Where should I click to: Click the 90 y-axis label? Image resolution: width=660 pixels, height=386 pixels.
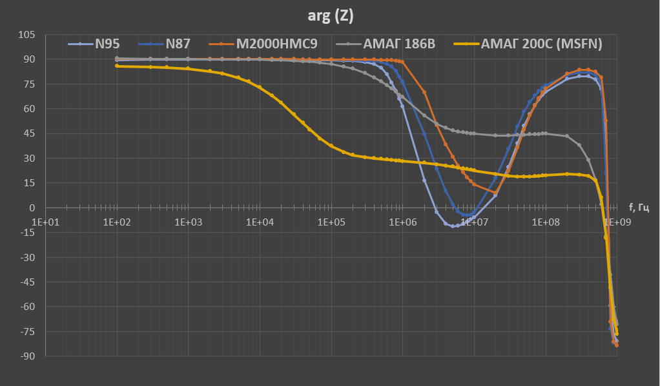(29, 59)
